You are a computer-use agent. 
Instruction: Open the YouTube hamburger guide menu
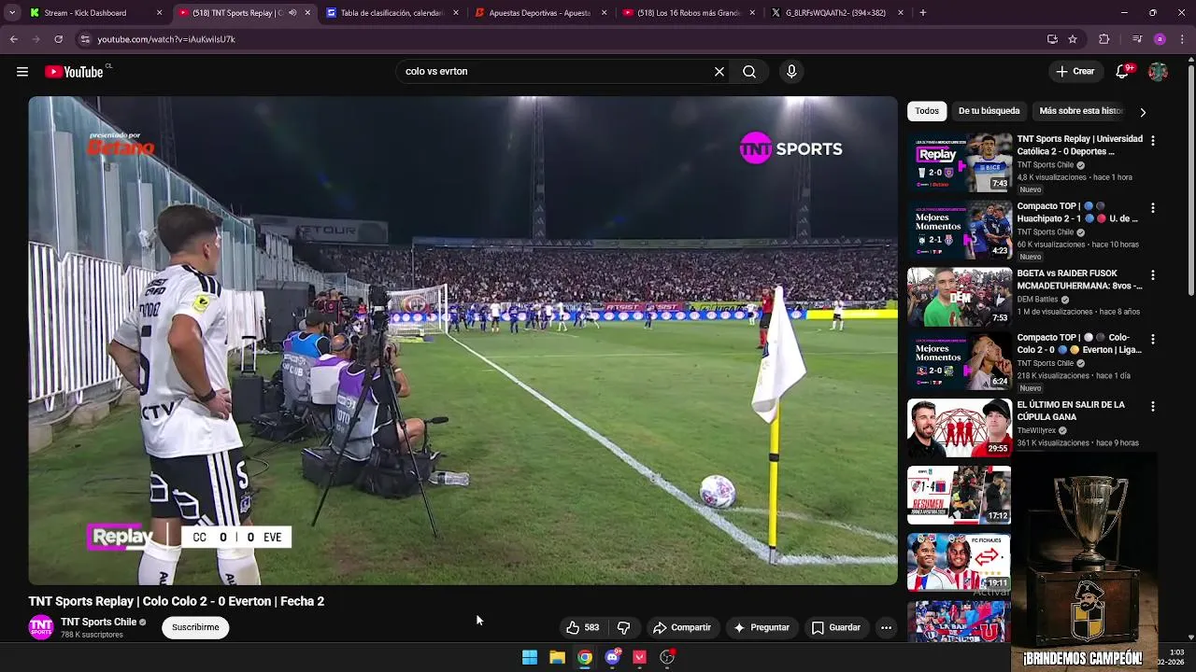point(22,72)
